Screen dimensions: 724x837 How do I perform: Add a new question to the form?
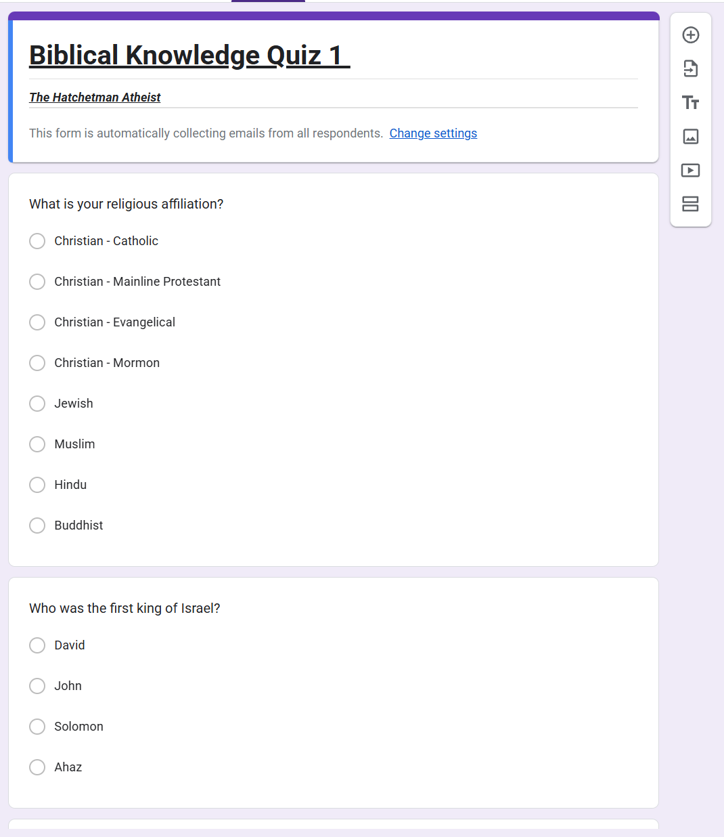click(x=690, y=35)
